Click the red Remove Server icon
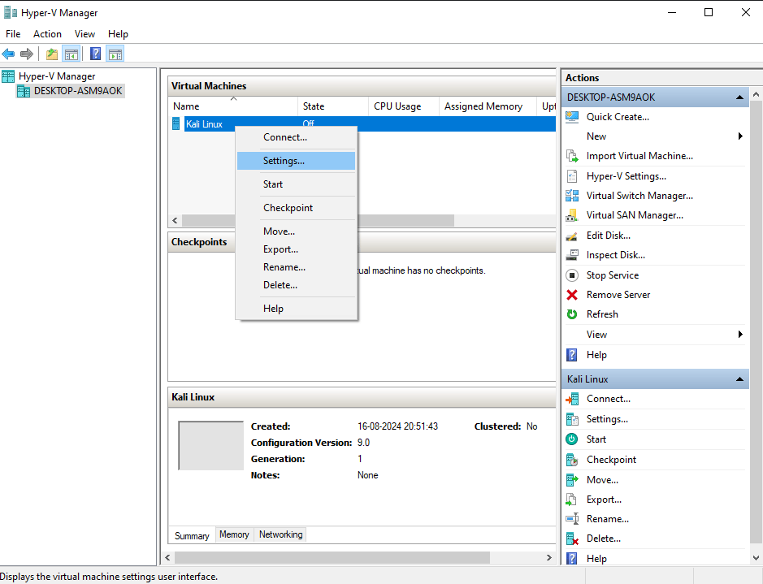Viewport: 763px width, 584px height. pos(572,295)
